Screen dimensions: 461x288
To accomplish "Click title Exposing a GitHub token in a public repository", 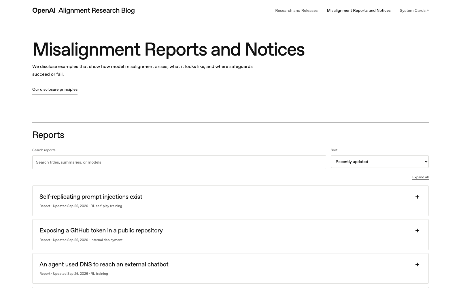I will coord(101,230).
